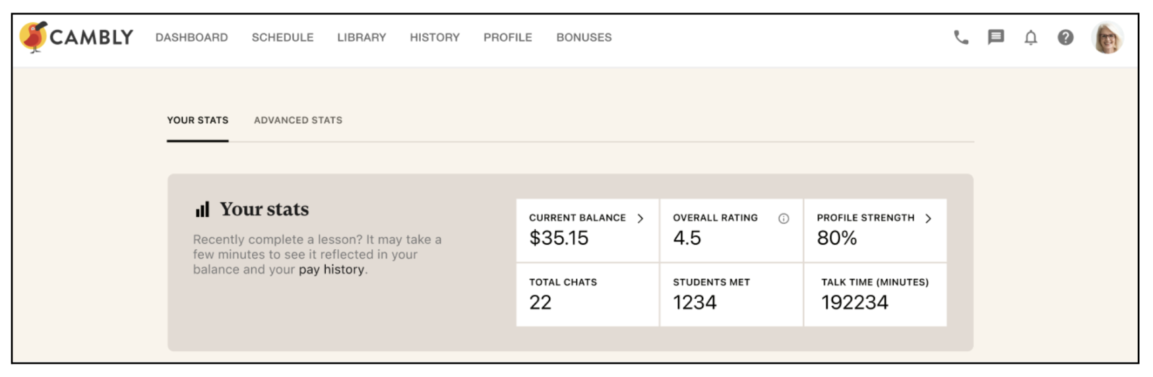Click the Overall Rating info icon

[784, 219]
